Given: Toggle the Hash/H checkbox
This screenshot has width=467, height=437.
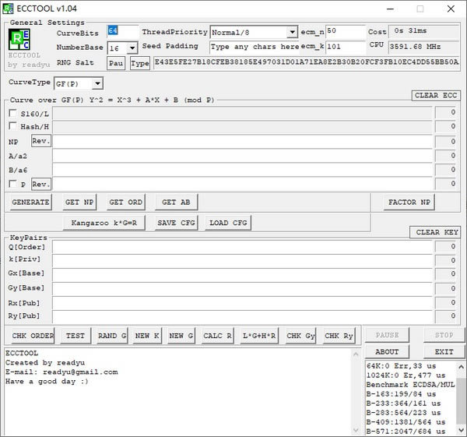Looking at the screenshot, I should tap(13, 126).
